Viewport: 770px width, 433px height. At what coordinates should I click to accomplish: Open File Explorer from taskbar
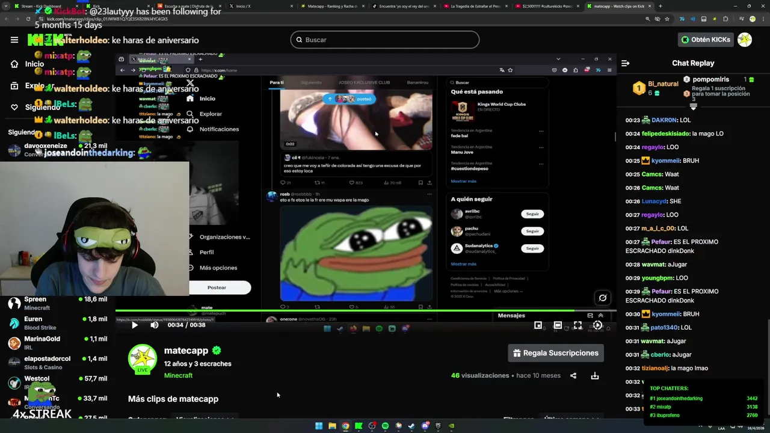click(332, 426)
